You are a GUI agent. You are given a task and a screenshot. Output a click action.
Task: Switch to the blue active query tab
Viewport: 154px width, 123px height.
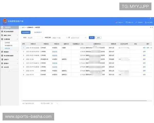pos(26,32)
